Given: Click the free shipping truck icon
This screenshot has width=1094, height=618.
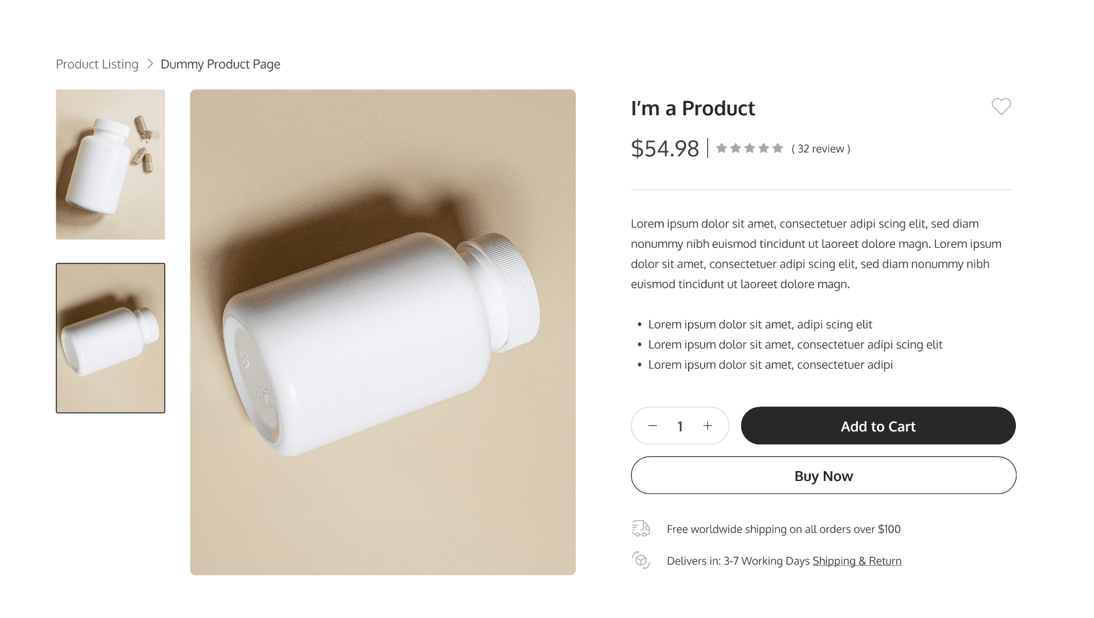Looking at the screenshot, I should tap(641, 529).
